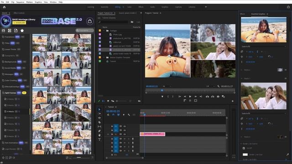The image size is (292, 164).
Task: Expand the Motion Graphics Template bin
Action: coord(104,57)
